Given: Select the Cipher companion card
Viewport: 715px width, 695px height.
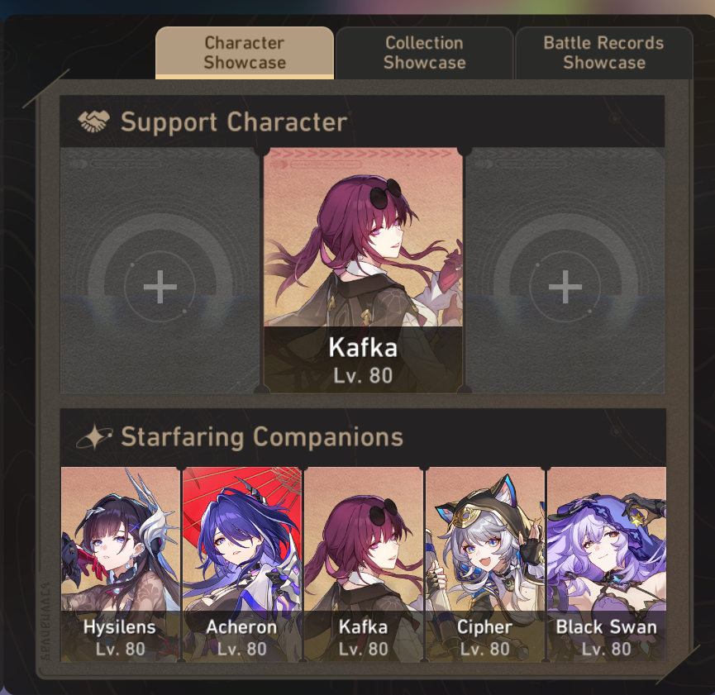Looking at the screenshot, I should point(484,564).
